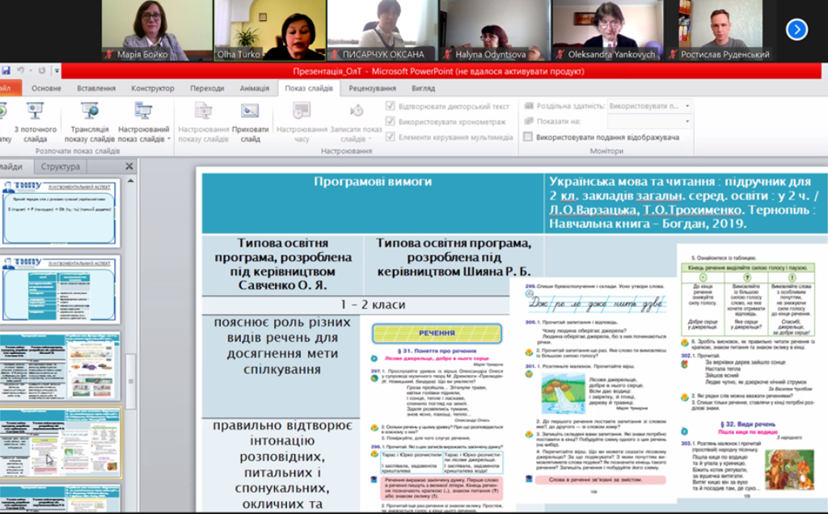This screenshot has height=514, width=828.
Task: Click Broadcast Slide Show icon
Action: click(x=89, y=121)
